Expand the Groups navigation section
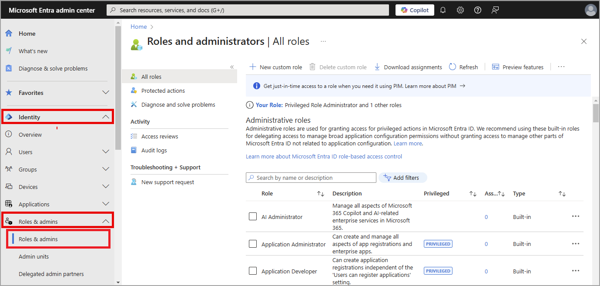The image size is (600, 286). pos(105,169)
